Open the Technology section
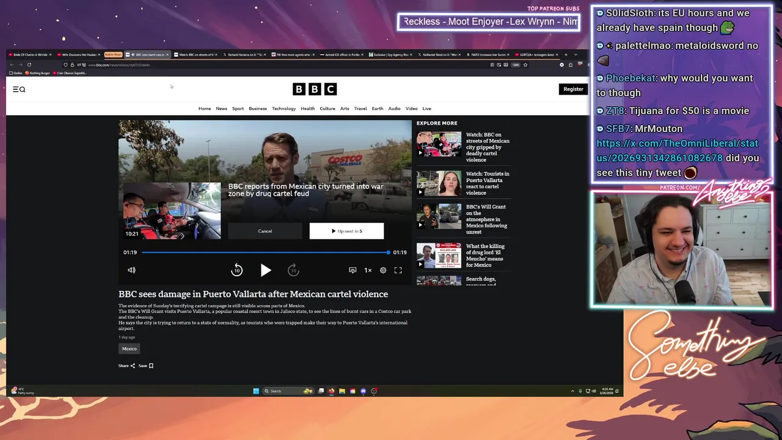Screen dimensions: 782x440 tap(283, 109)
